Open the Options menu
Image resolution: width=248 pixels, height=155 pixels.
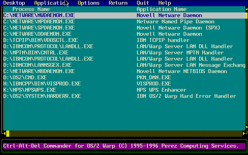click(88, 3)
